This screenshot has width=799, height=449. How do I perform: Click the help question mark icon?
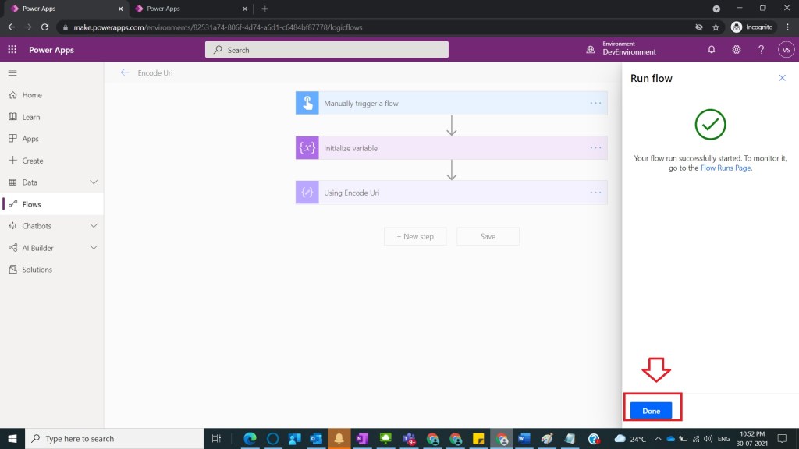point(761,49)
